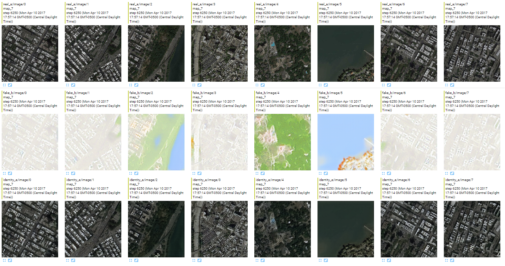Click the 'identity_a/image/0' title text
This screenshot has height=266, width=505.
[17, 180]
